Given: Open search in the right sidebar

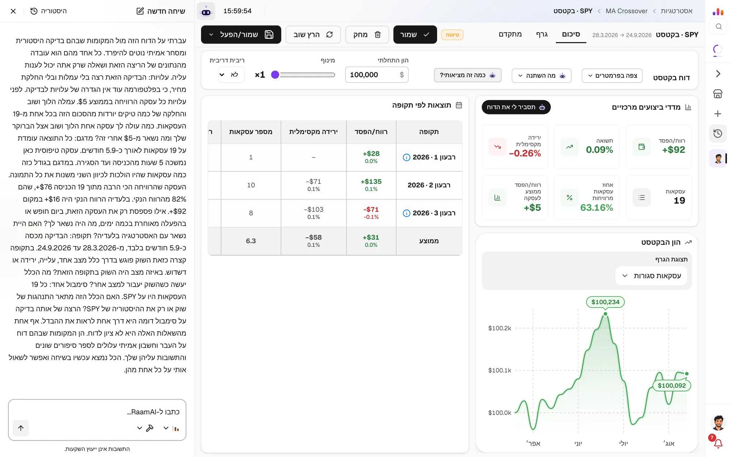Looking at the screenshot, I should pos(718,26).
